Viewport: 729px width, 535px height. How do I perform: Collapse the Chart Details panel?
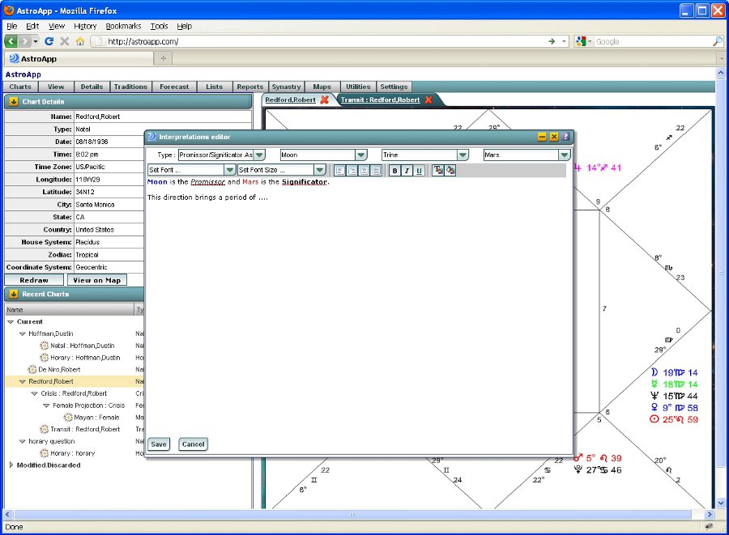tap(14, 102)
